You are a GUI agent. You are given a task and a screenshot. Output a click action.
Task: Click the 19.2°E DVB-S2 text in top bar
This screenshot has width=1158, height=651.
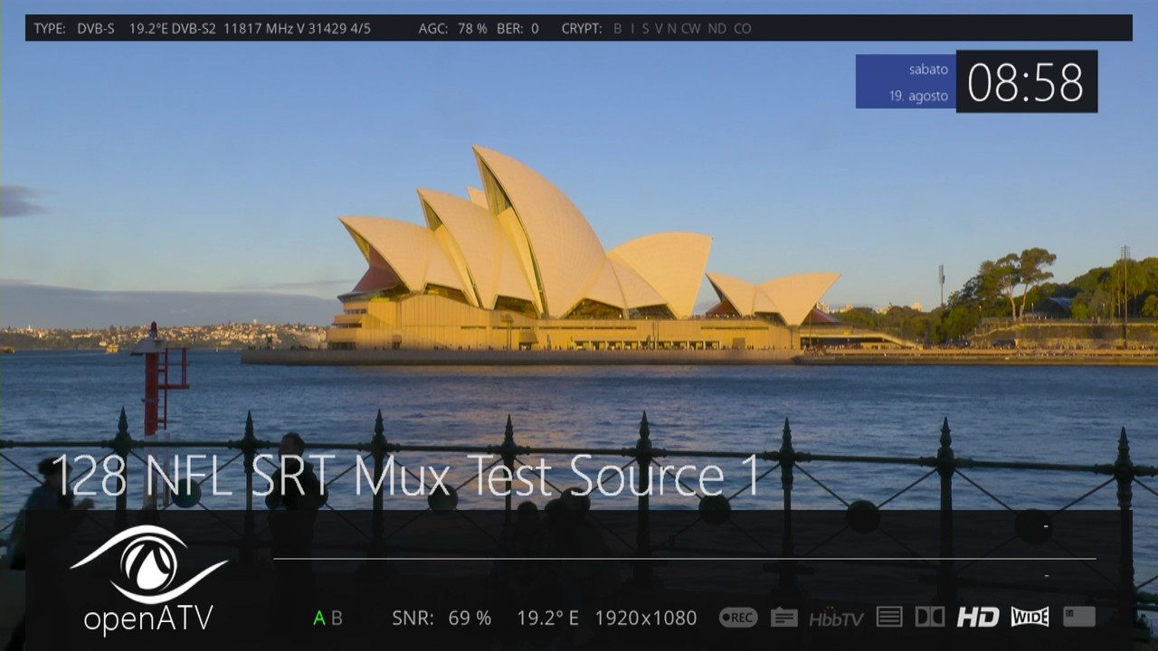(173, 29)
